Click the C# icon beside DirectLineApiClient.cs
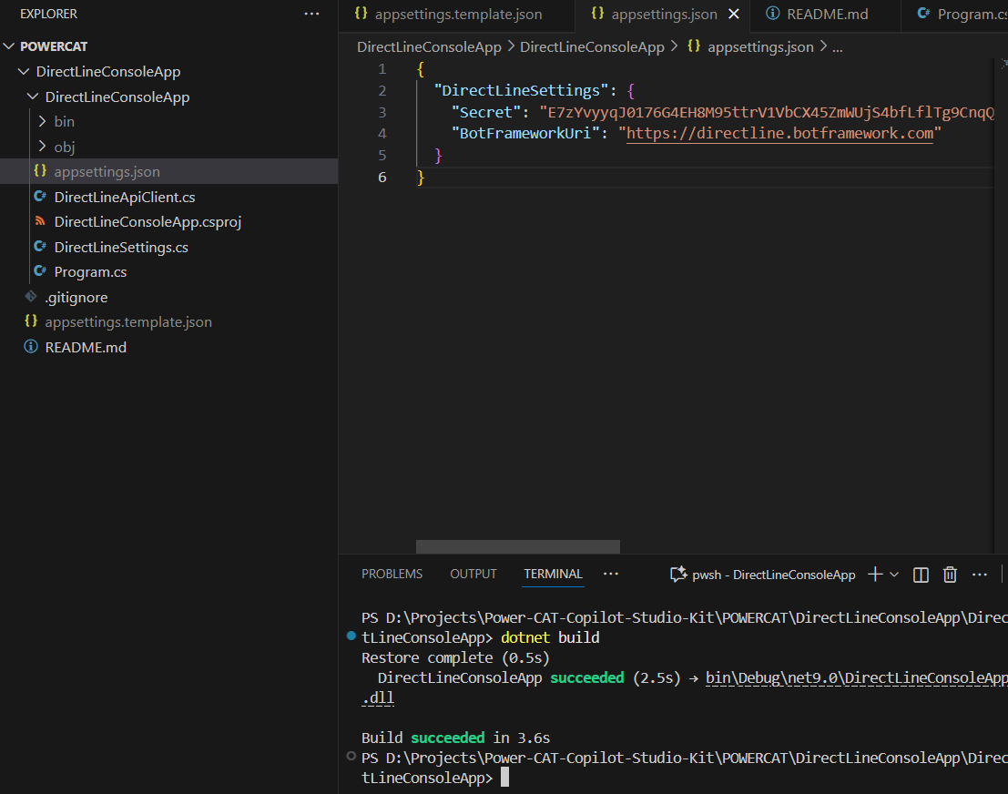This screenshot has height=794, width=1008. [x=39, y=197]
